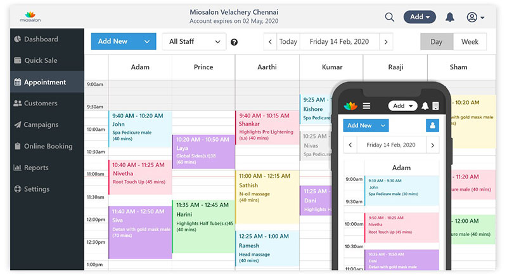Open Ramesh's Head massage appointment
Screen dimensions: 507x280
267,248
